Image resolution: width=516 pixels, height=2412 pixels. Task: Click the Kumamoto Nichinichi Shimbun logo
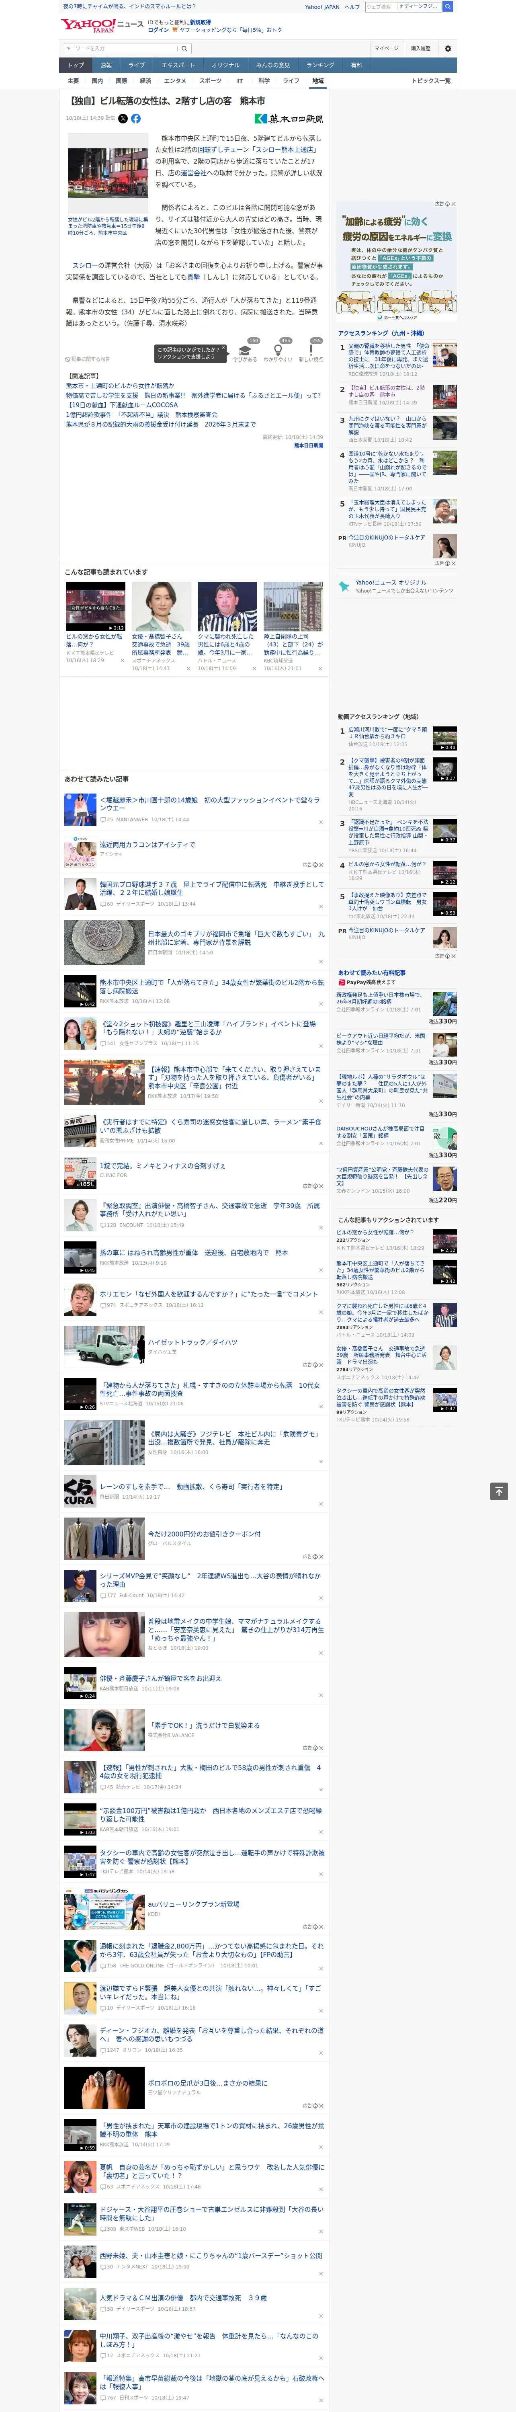click(x=289, y=119)
